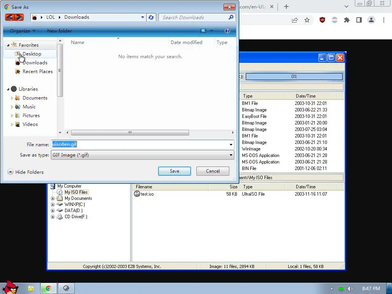The width and height of the screenshot is (392, 294).
Task: Click the Back arrow in Save As dialog
Action: 10,17
